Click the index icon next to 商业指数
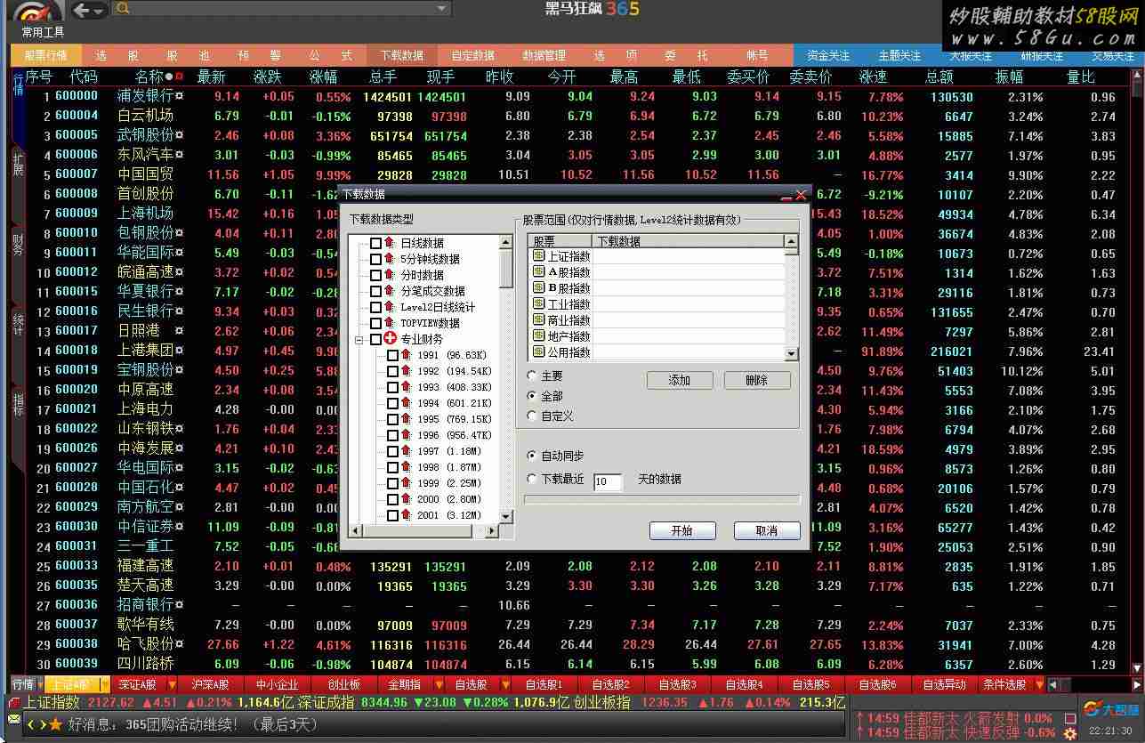 pos(538,320)
